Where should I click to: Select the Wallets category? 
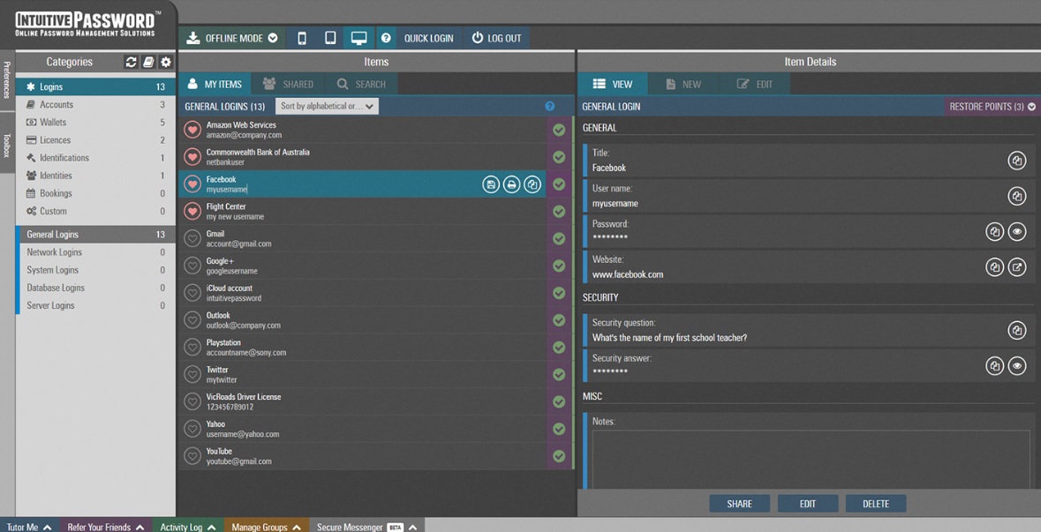53,123
